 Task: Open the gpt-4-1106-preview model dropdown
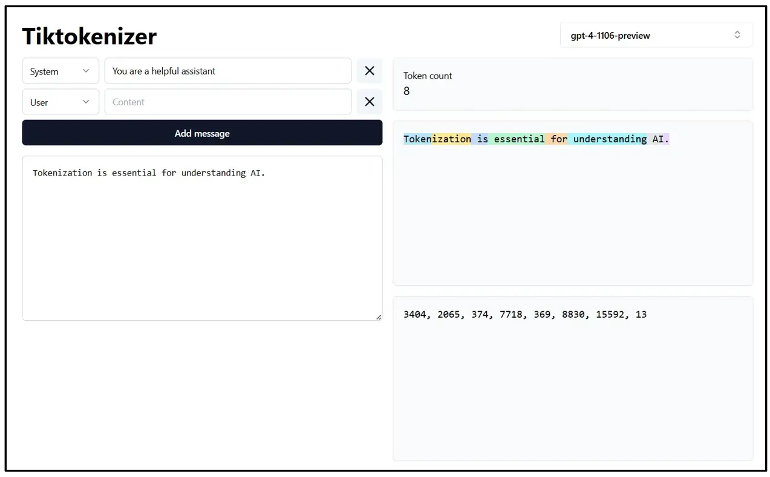[x=656, y=35]
